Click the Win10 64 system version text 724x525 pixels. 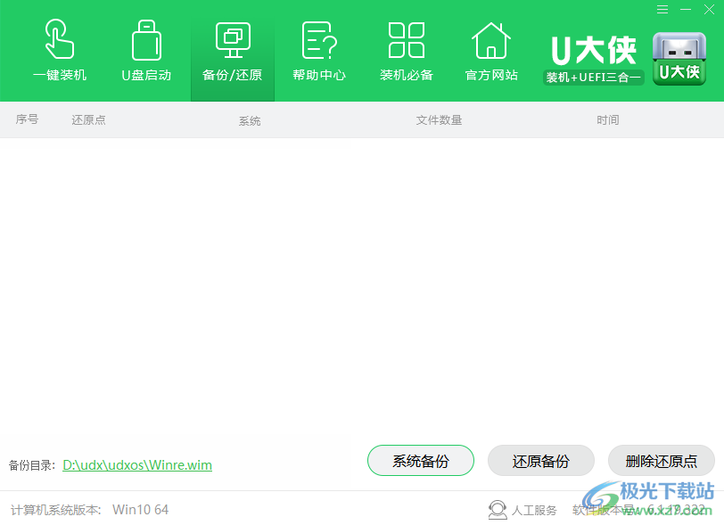tap(140, 510)
